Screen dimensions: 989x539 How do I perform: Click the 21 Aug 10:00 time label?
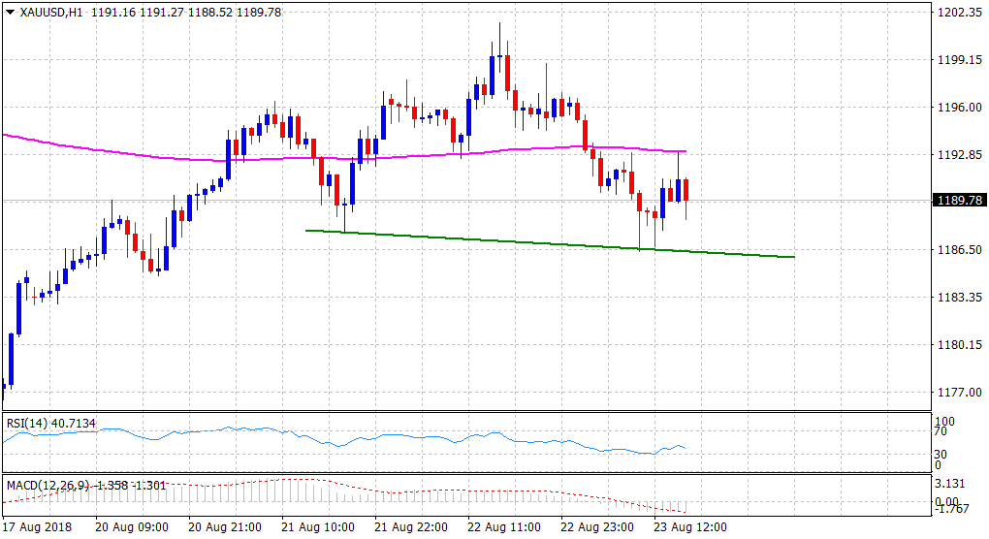click(x=319, y=527)
